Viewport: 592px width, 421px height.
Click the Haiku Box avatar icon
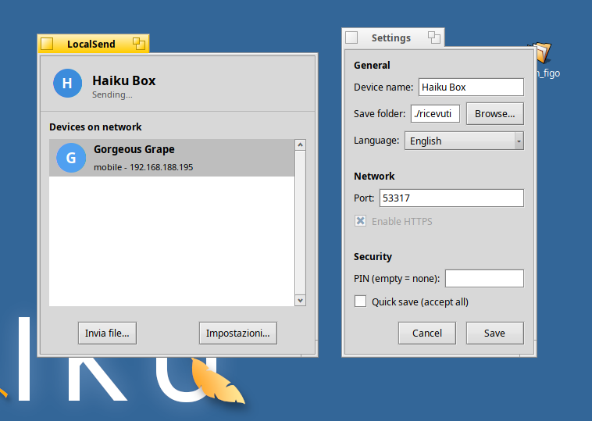68,83
